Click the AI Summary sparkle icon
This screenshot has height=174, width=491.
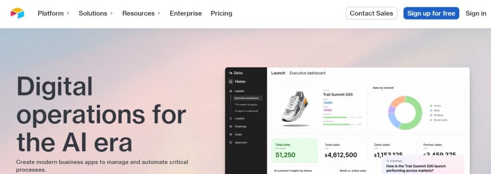[x=387, y=161]
